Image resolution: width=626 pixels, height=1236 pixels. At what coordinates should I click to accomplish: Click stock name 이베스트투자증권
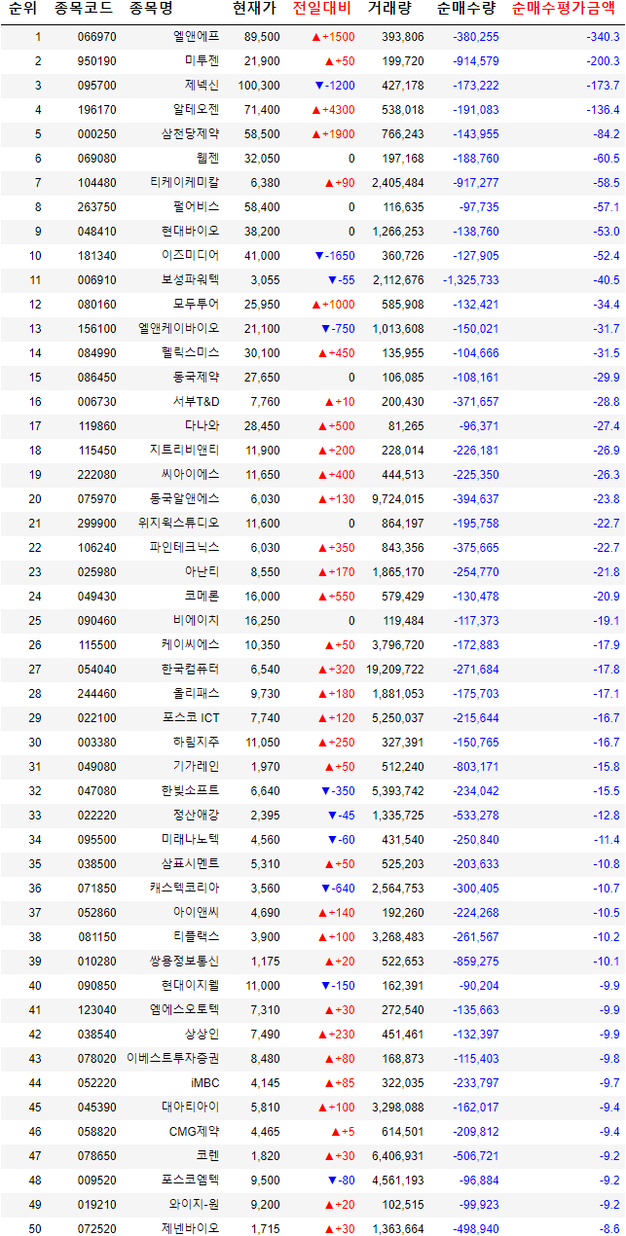click(x=172, y=1059)
